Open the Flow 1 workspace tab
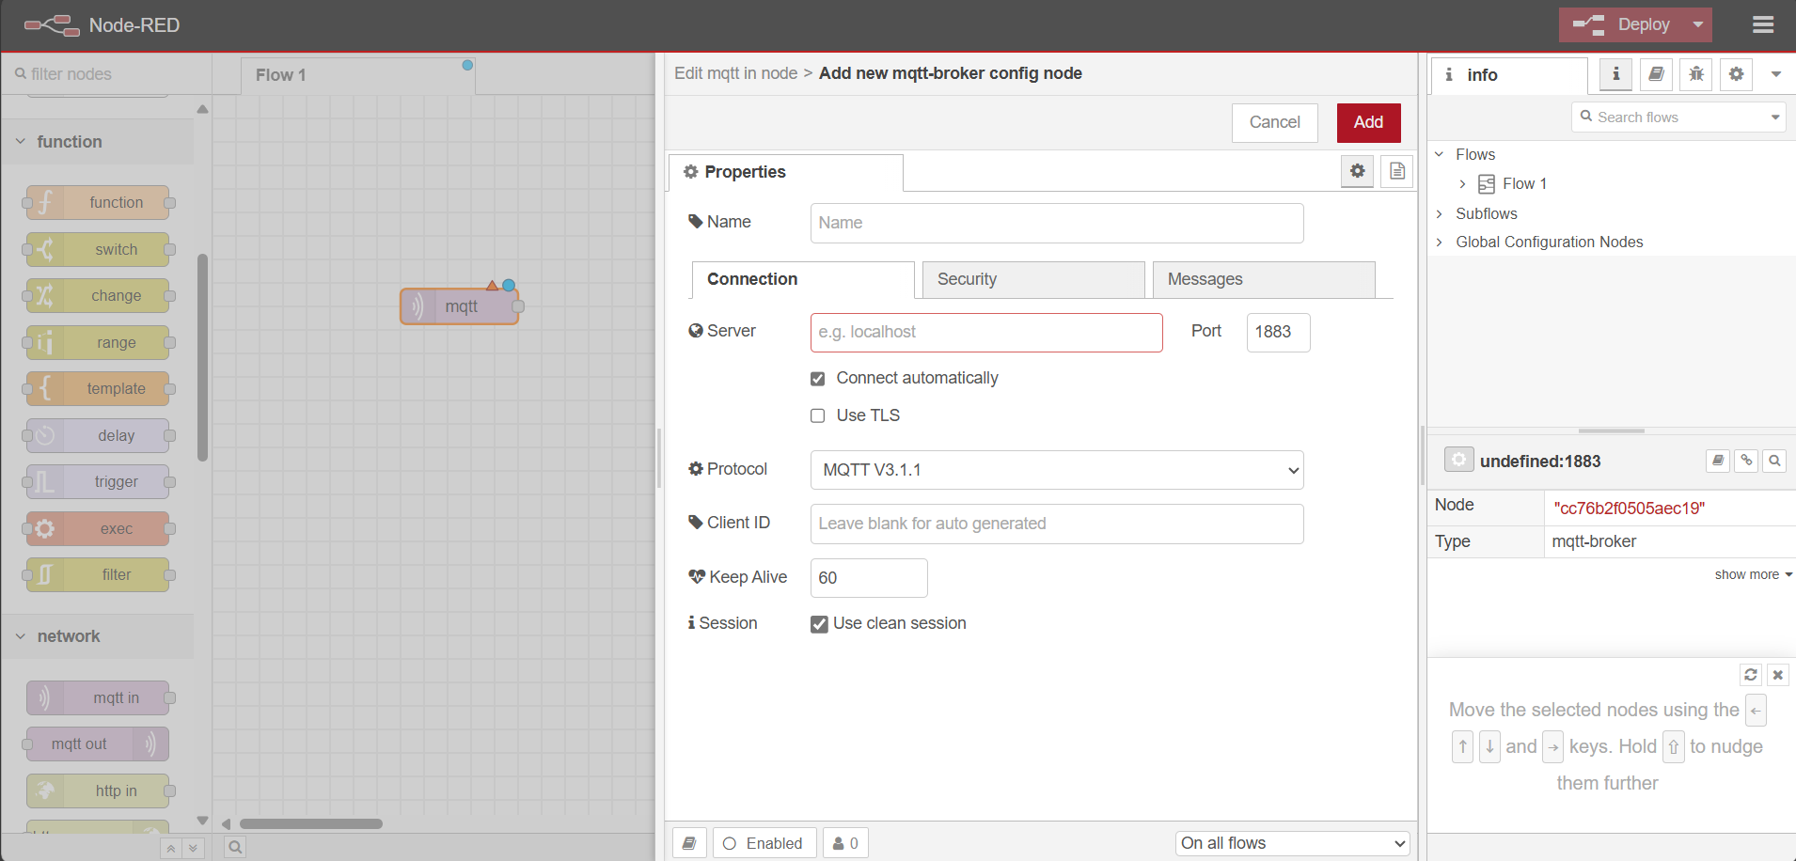This screenshot has width=1796, height=861. 357,75
